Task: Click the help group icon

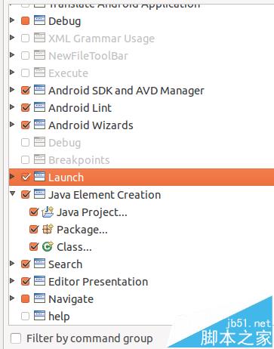Action: (x=39, y=316)
